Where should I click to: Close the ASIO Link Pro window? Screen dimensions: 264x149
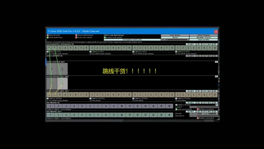[x=216, y=32]
